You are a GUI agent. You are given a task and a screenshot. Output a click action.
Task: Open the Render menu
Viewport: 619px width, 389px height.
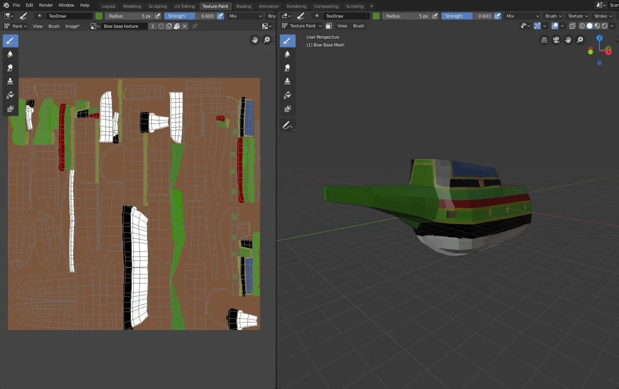point(46,5)
